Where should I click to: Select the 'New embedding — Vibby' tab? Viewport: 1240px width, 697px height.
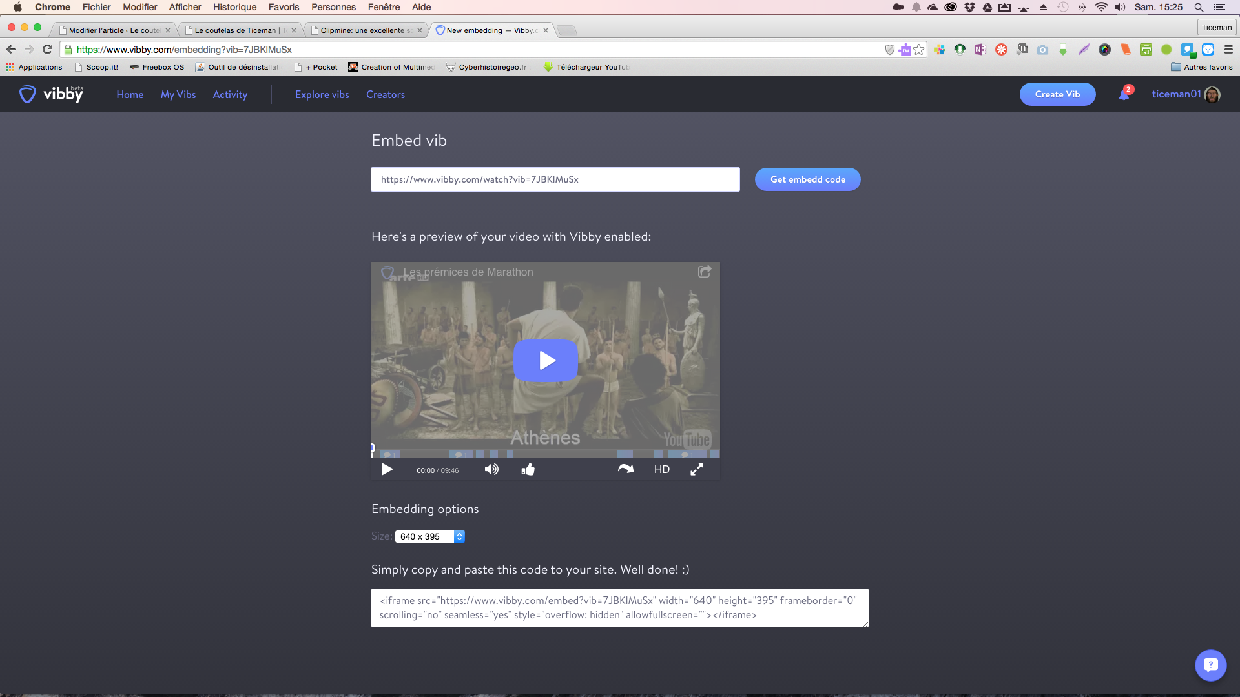[492, 30]
